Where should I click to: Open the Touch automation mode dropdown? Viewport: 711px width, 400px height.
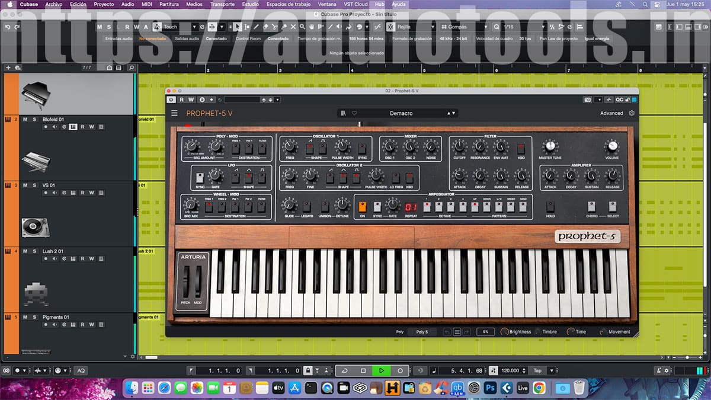pos(180,27)
